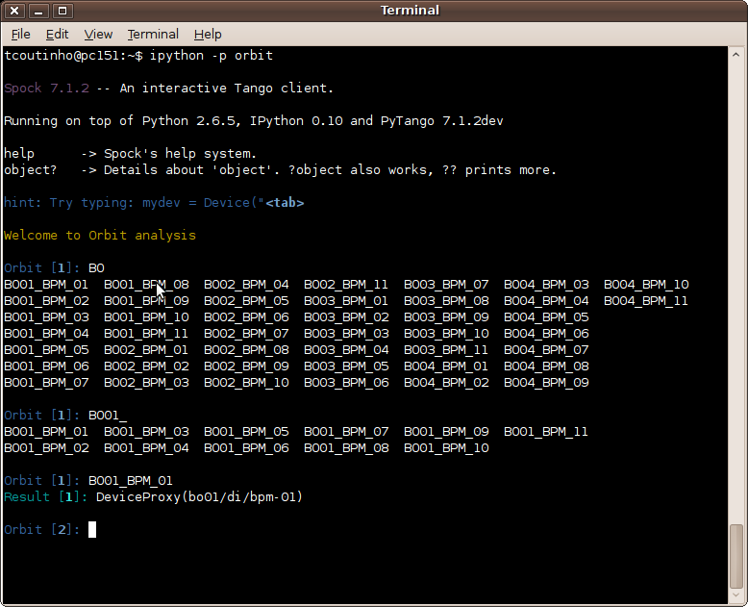Click the scrollbar track above the thumb
This screenshot has height=607, width=748.
[x=736, y=289]
